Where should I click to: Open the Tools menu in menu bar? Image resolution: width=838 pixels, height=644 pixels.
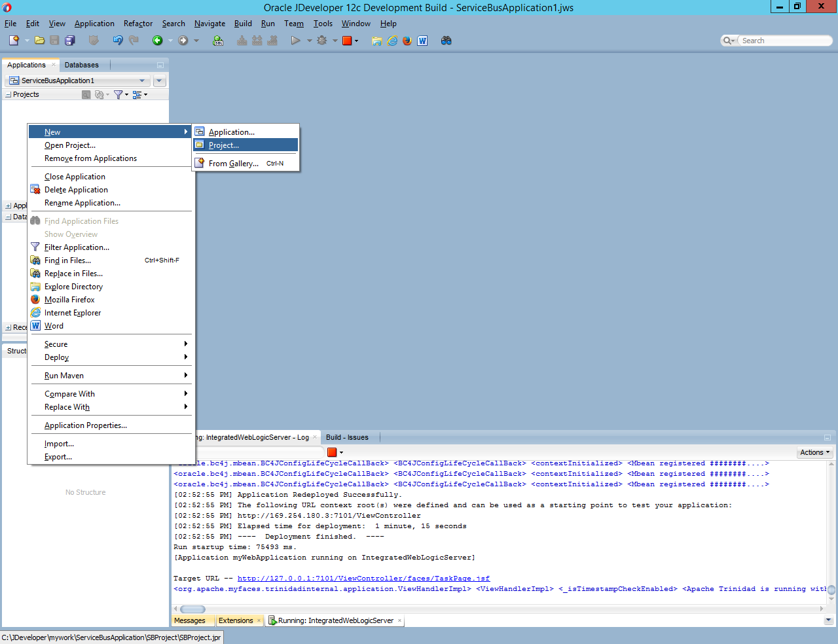[x=323, y=24]
